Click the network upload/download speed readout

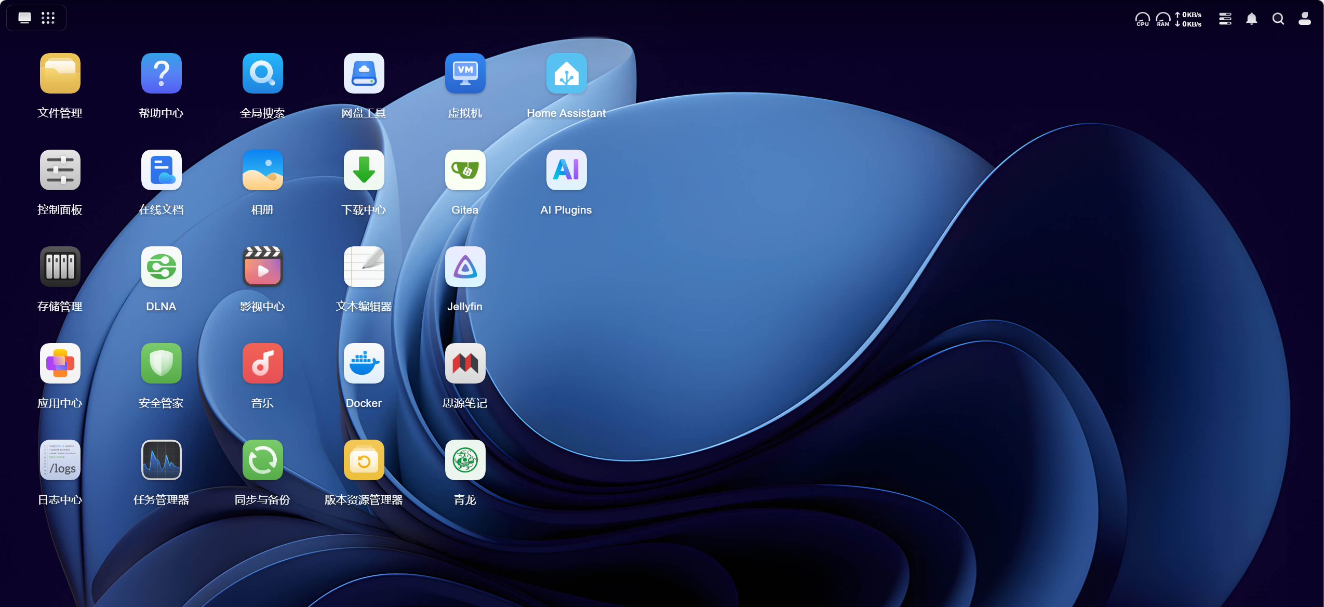[1188, 19]
